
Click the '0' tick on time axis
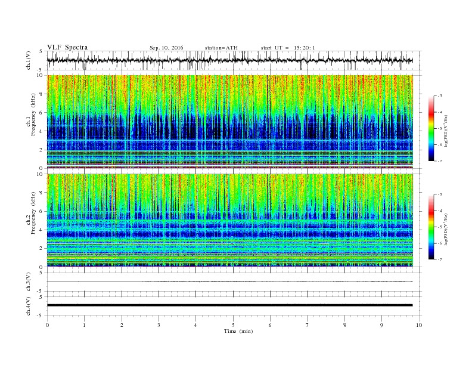click(x=47, y=325)
